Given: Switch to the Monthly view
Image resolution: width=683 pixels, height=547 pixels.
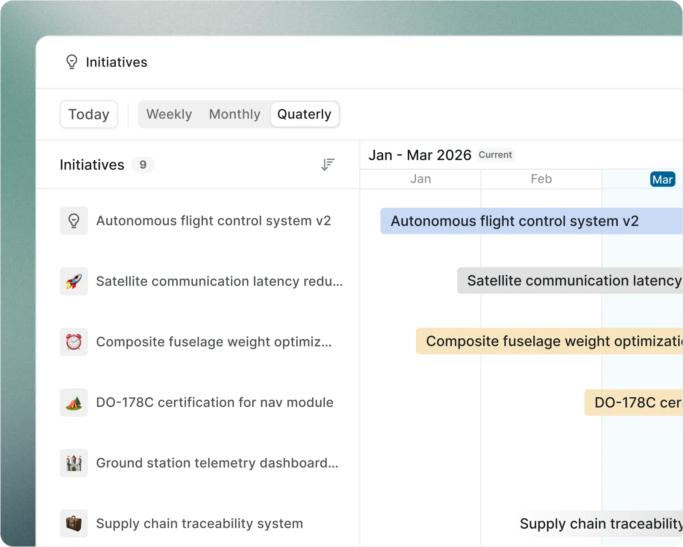Looking at the screenshot, I should (x=235, y=114).
